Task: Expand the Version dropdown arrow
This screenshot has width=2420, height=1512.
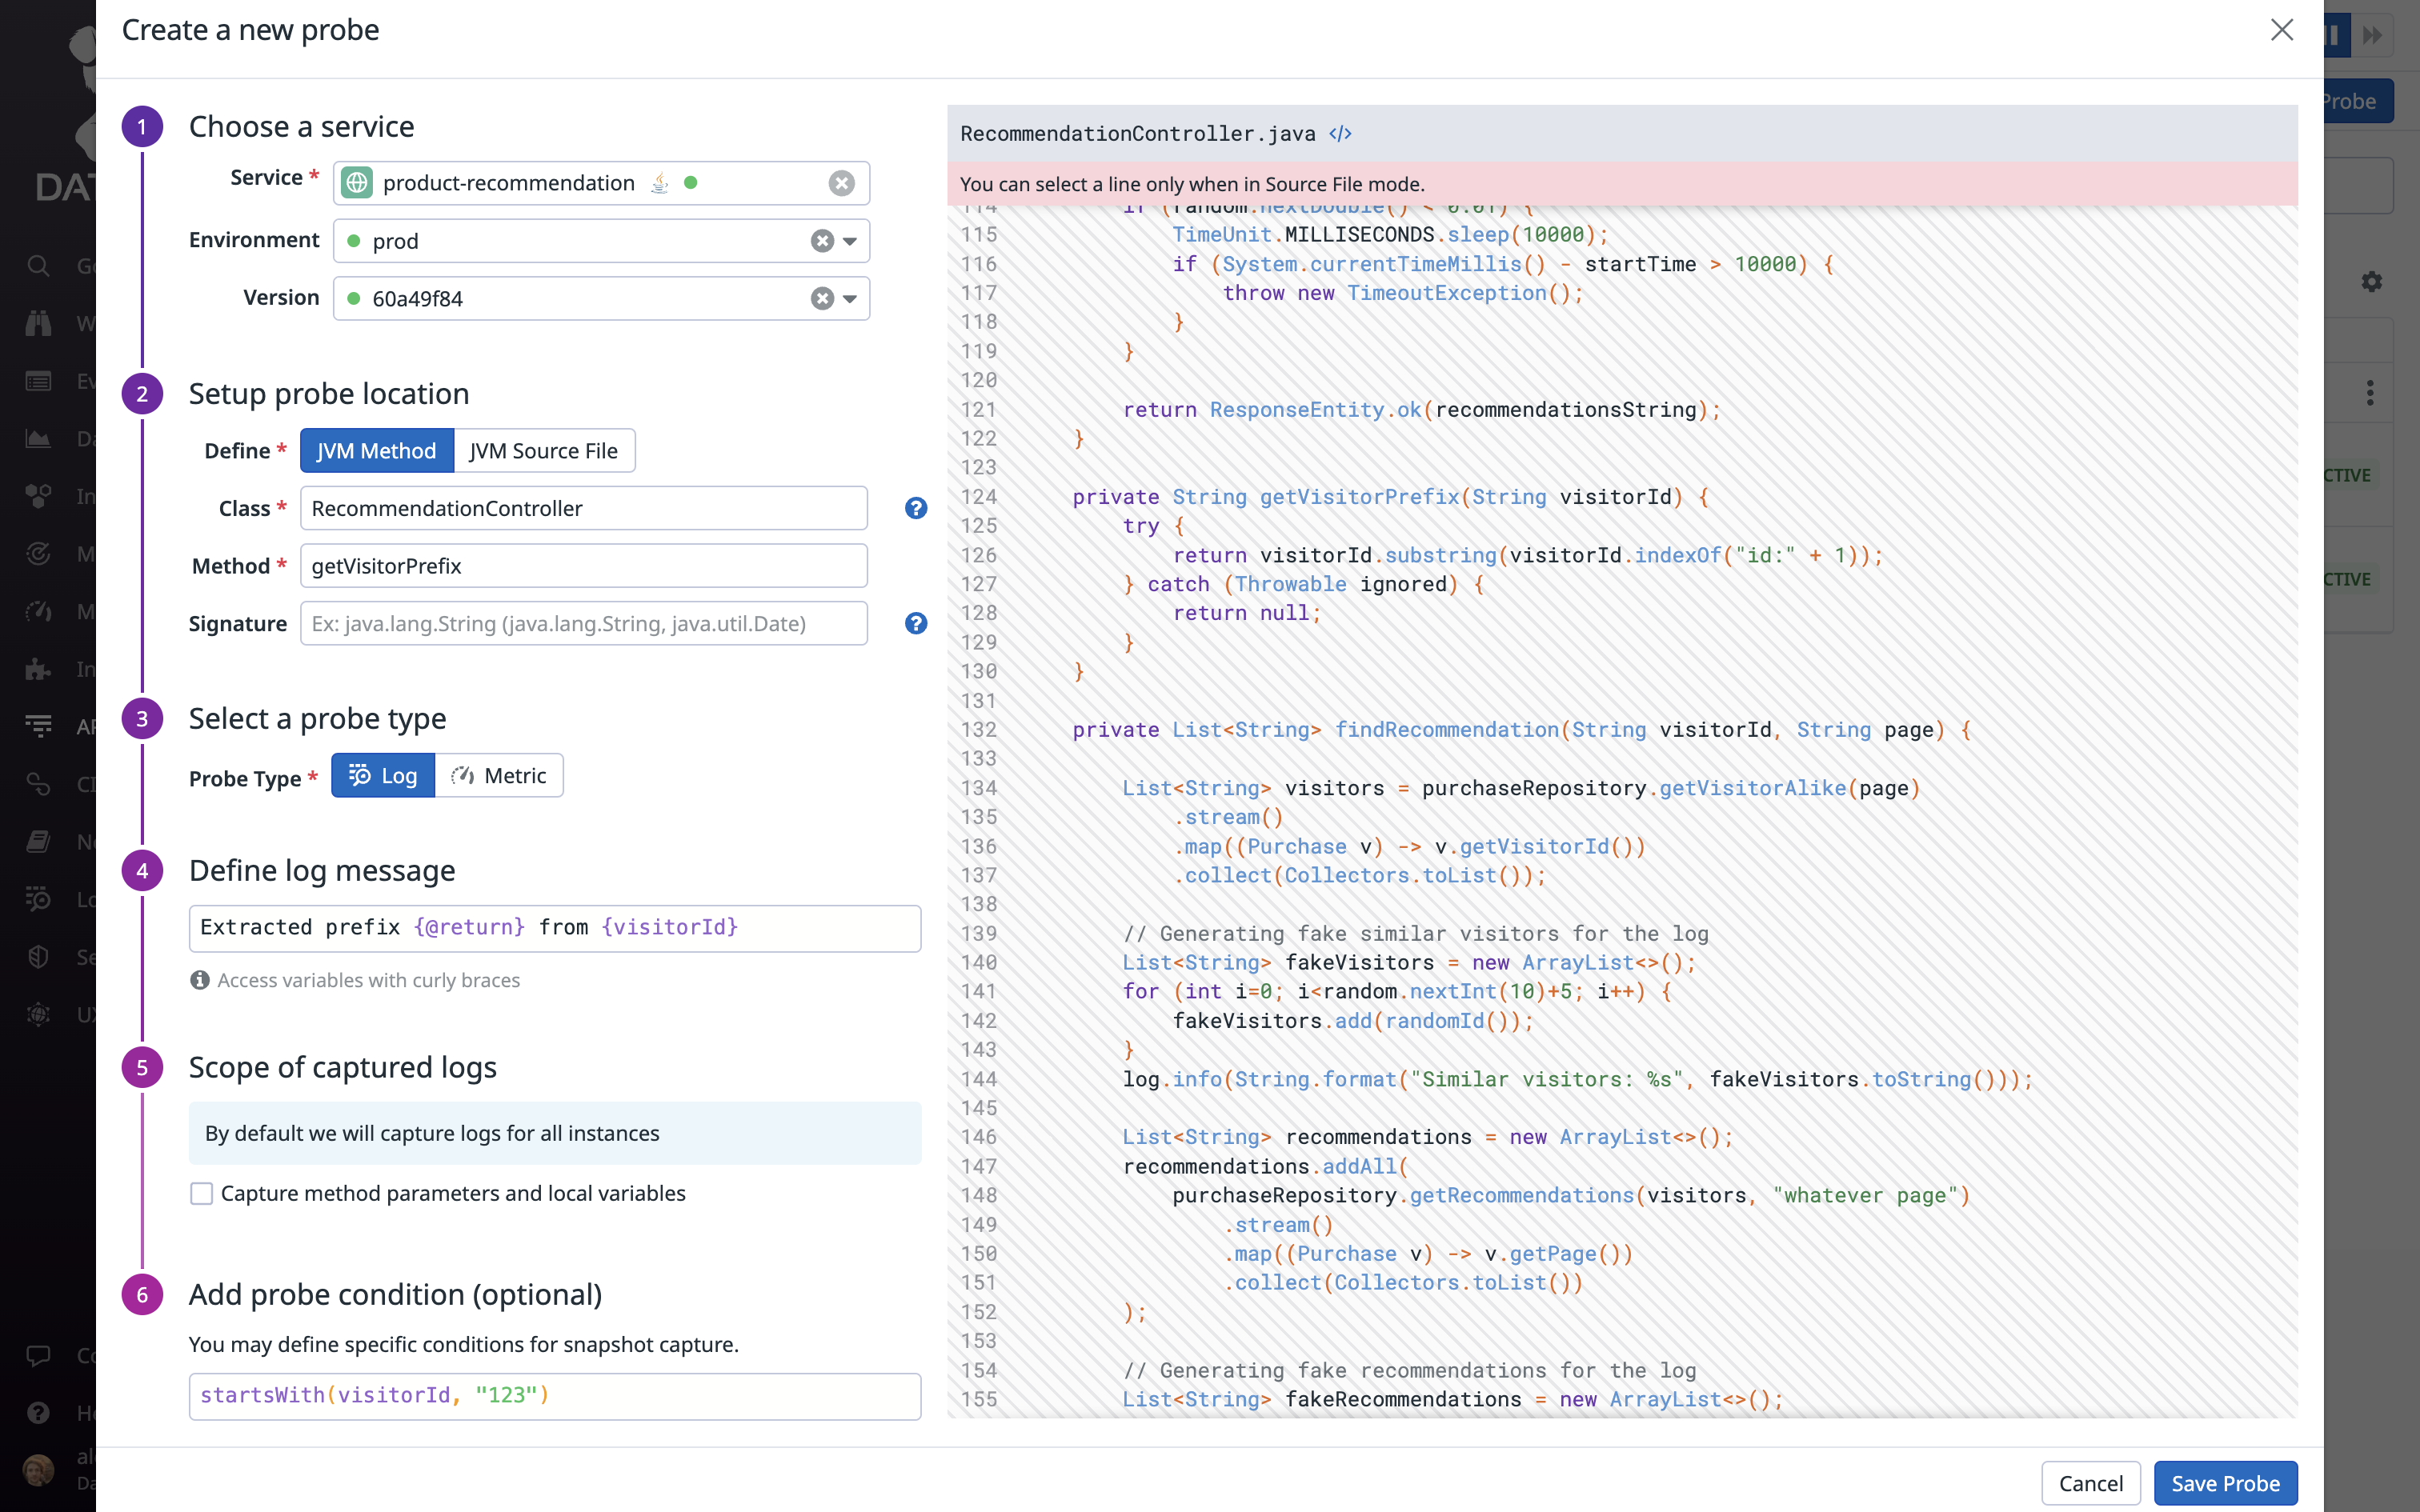Action: (x=850, y=299)
